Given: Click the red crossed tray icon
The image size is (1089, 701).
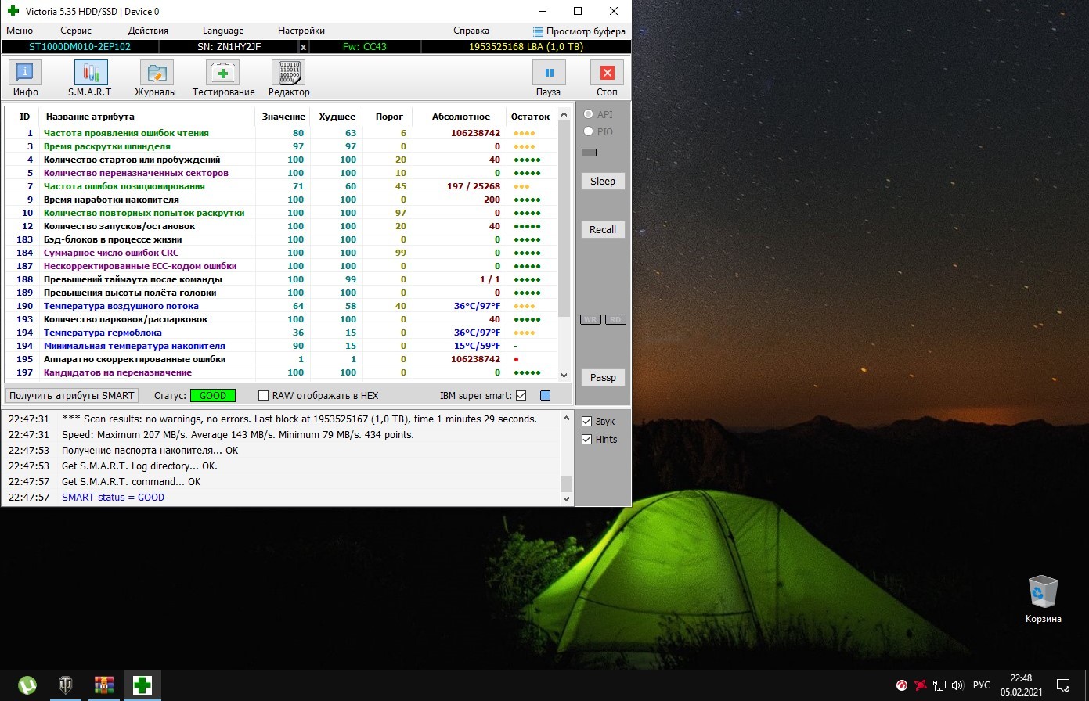Looking at the screenshot, I should tap(921, 685).
